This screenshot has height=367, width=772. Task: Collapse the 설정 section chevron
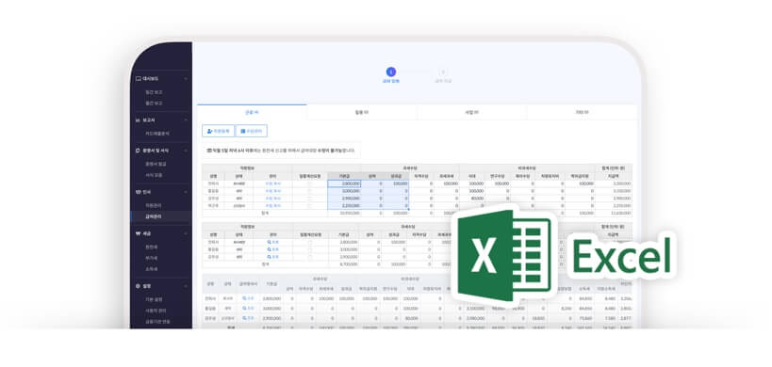coord(186,285)
